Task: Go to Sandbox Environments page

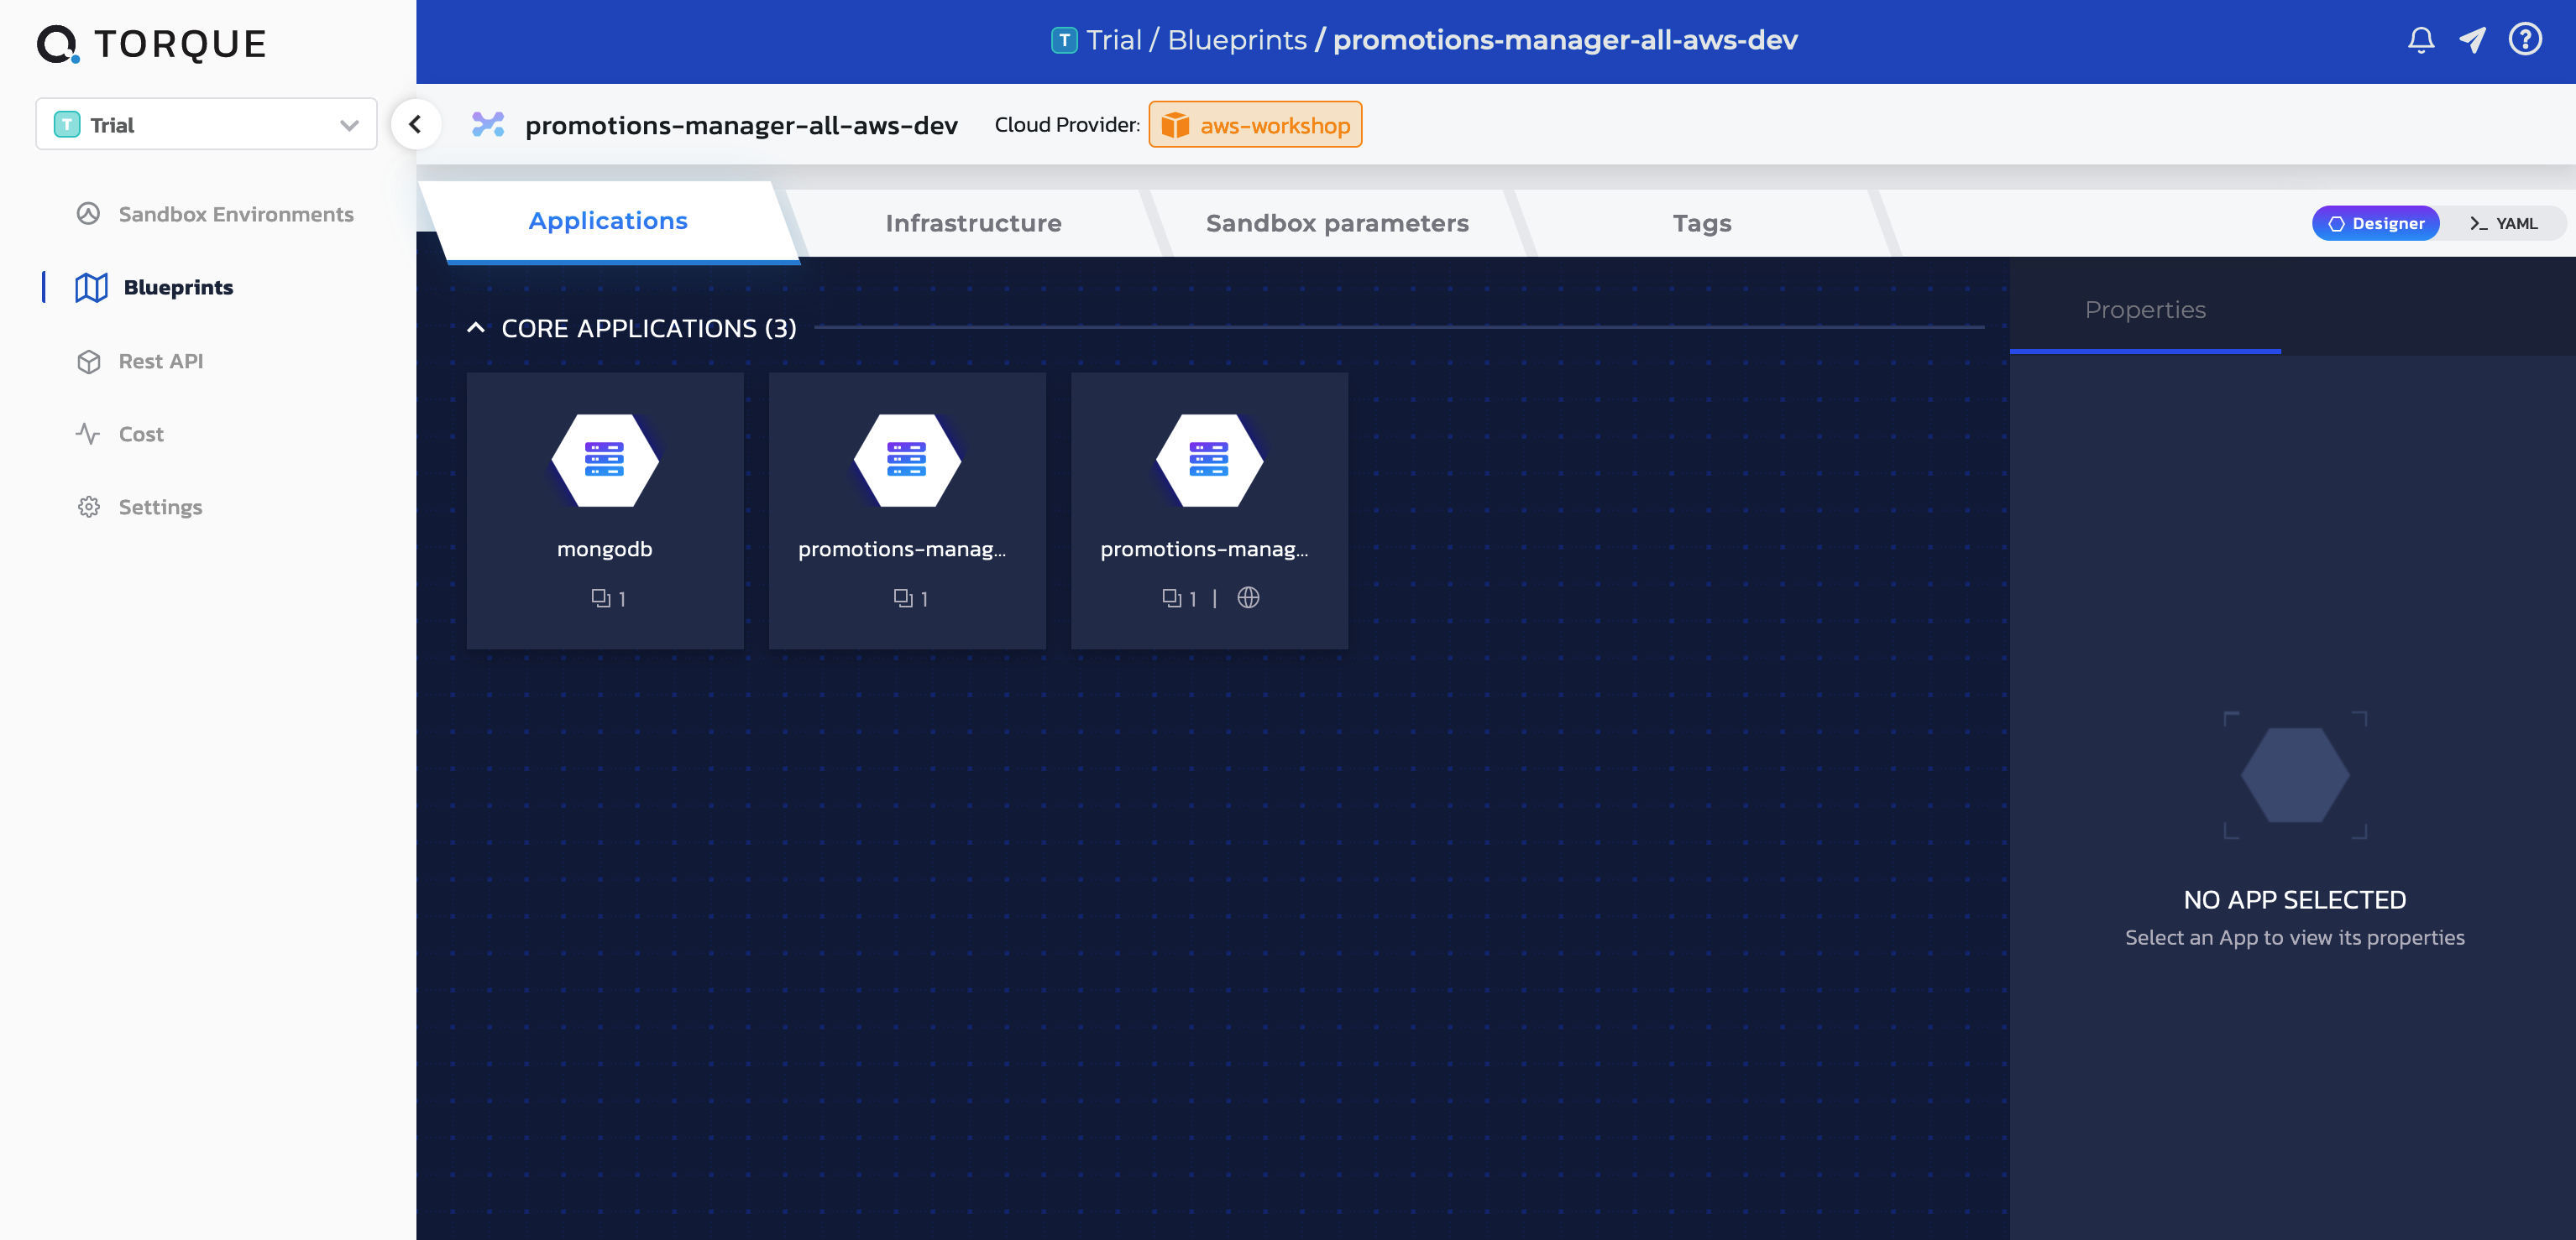Action: pos(215,214)
